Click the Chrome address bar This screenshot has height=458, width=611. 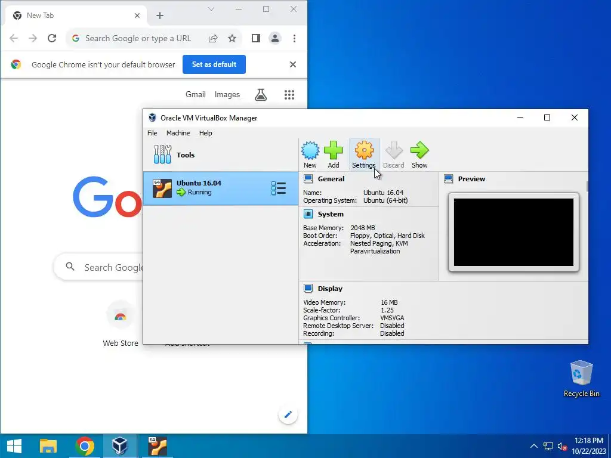[138, 38]
